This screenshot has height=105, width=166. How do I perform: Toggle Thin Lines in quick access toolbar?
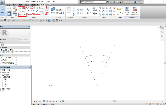[x=49, y=20]
